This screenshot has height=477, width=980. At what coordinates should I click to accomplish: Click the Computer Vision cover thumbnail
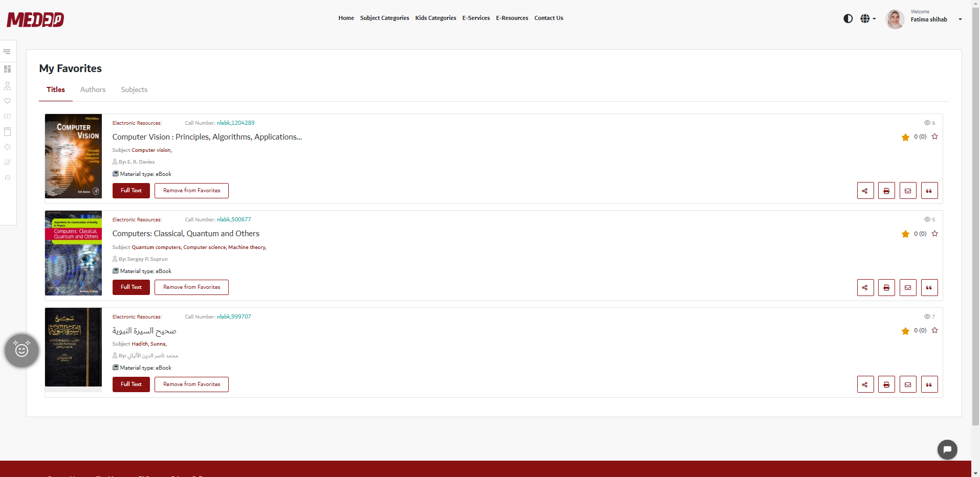[73, 156]
